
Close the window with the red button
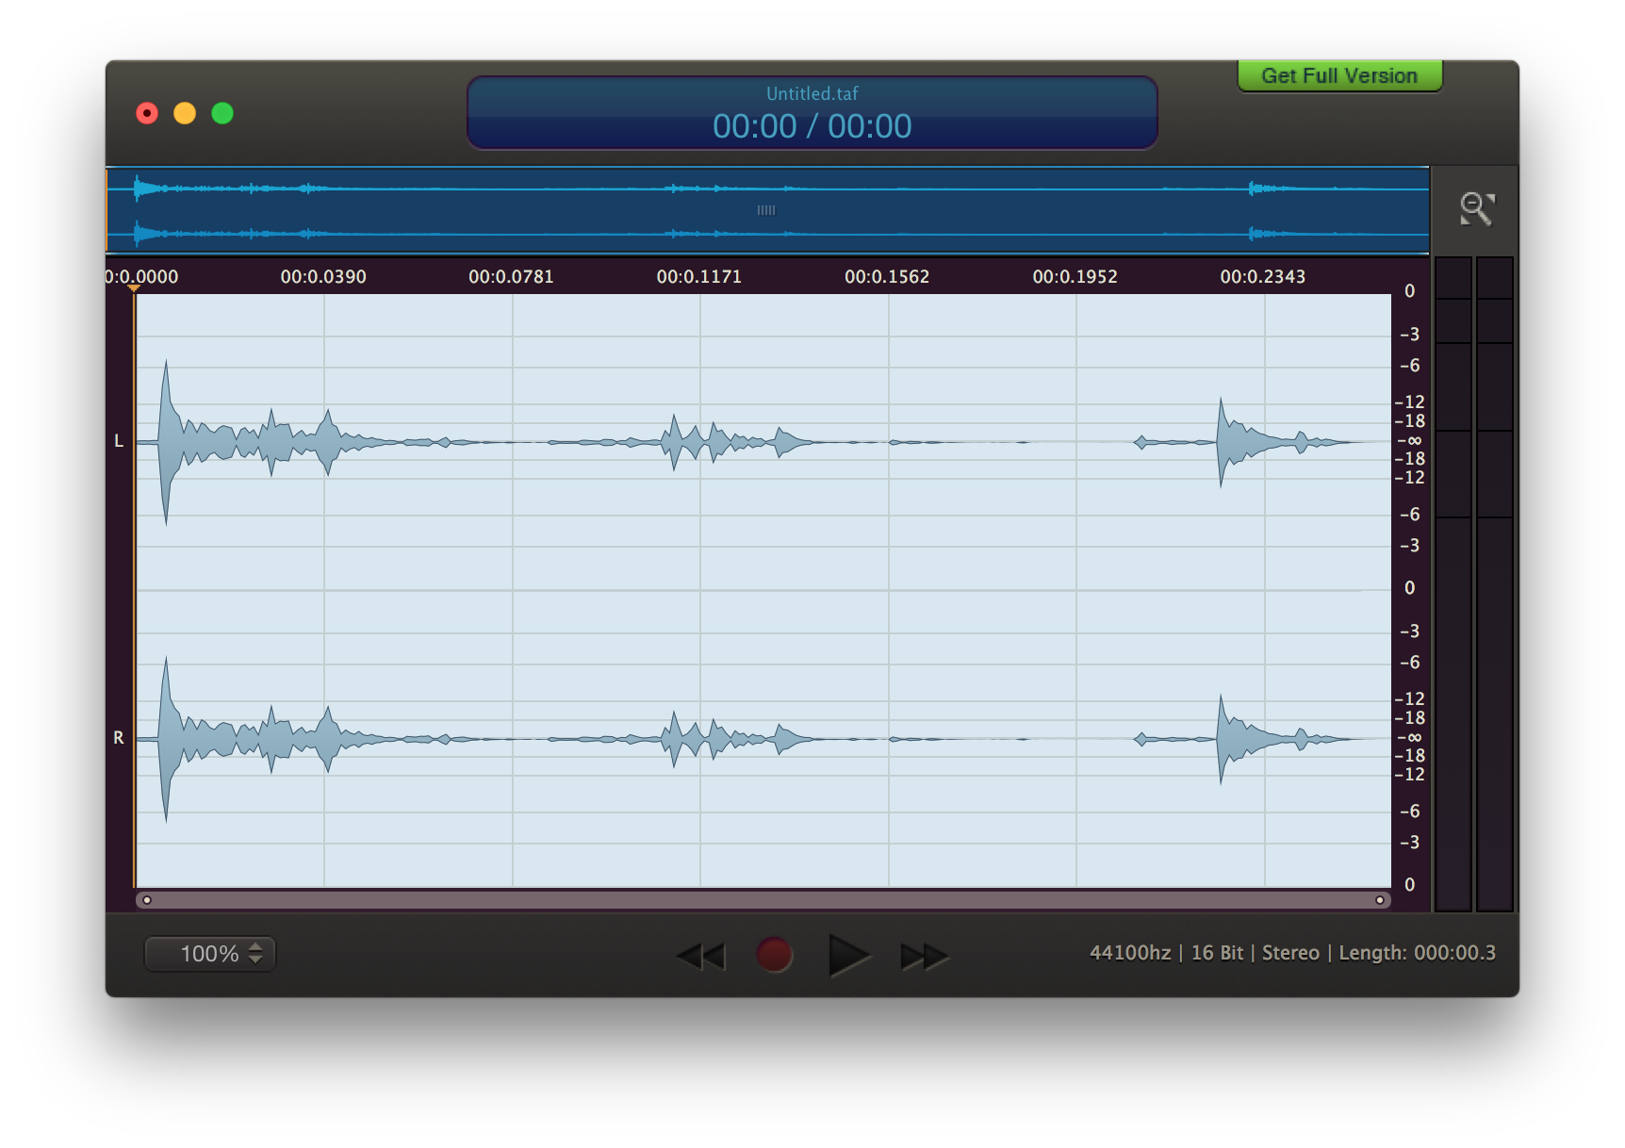[147, 113]
